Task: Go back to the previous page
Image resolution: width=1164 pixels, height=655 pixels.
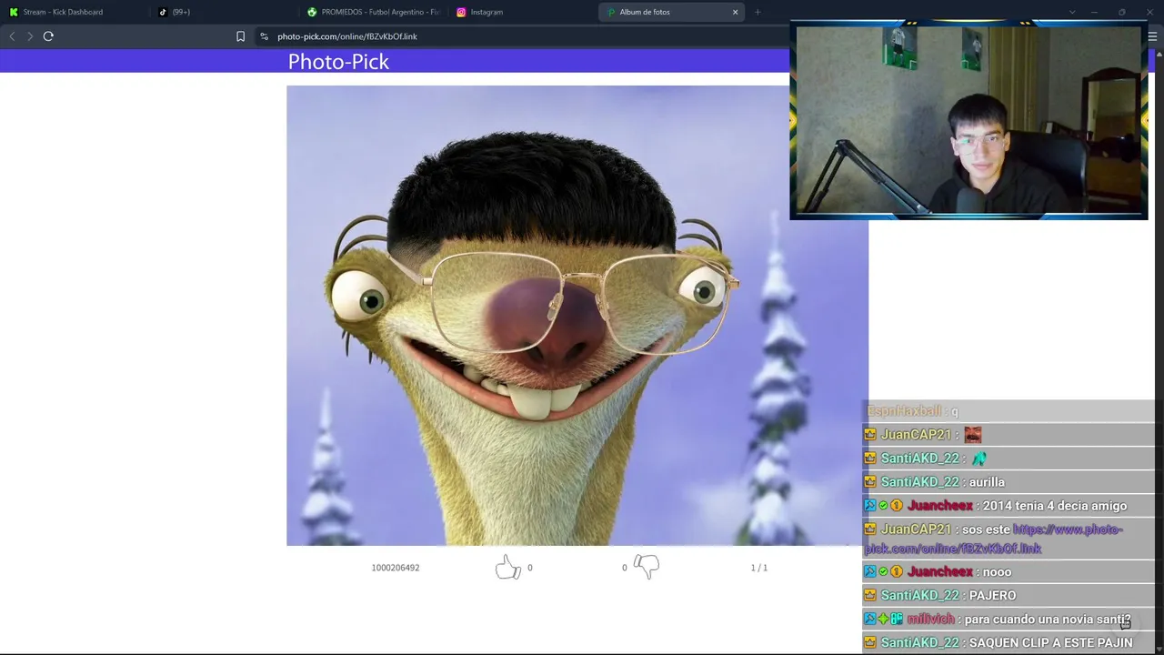Action: [12, 36]
